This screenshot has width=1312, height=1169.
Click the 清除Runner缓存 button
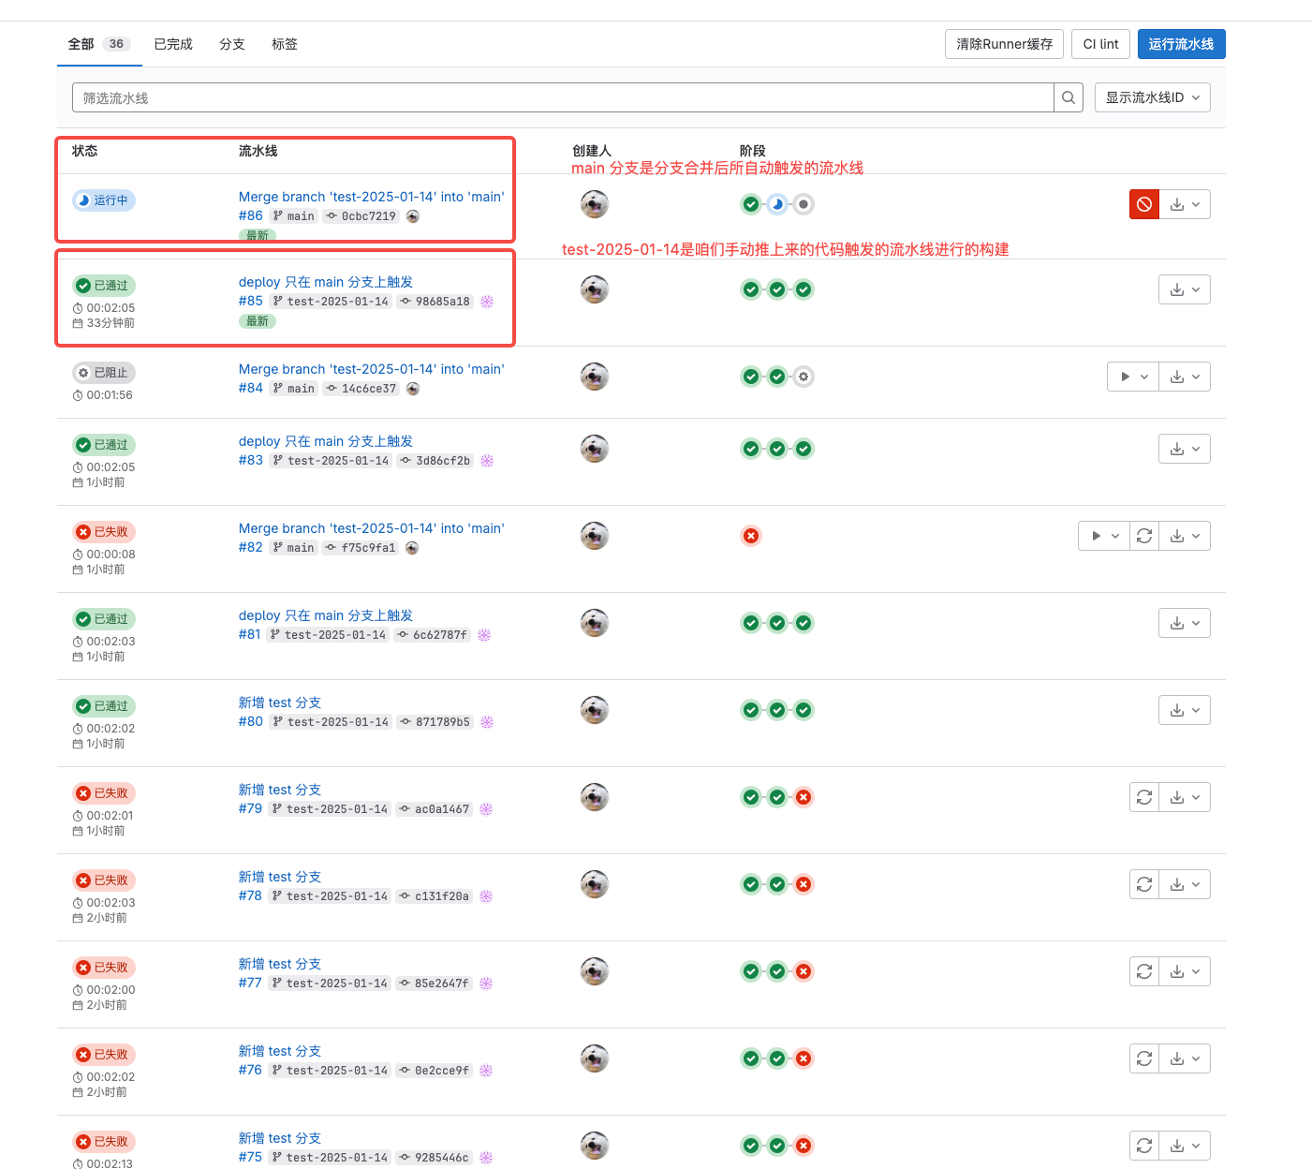tap(1004, 44)
